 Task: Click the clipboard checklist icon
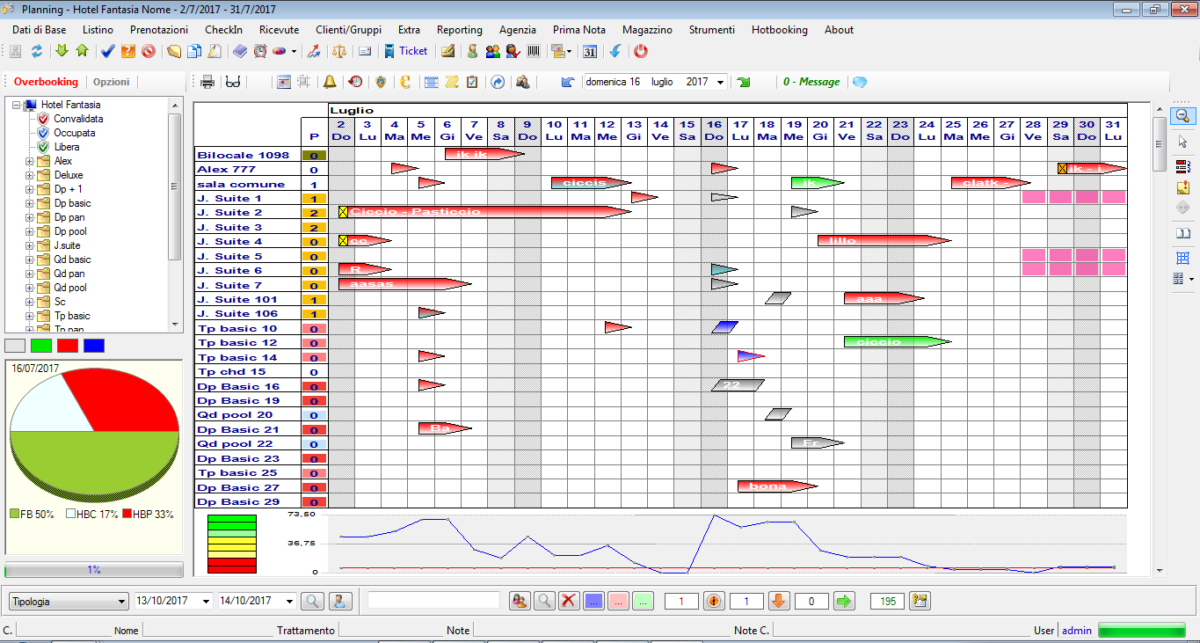(x=472, y=82)
